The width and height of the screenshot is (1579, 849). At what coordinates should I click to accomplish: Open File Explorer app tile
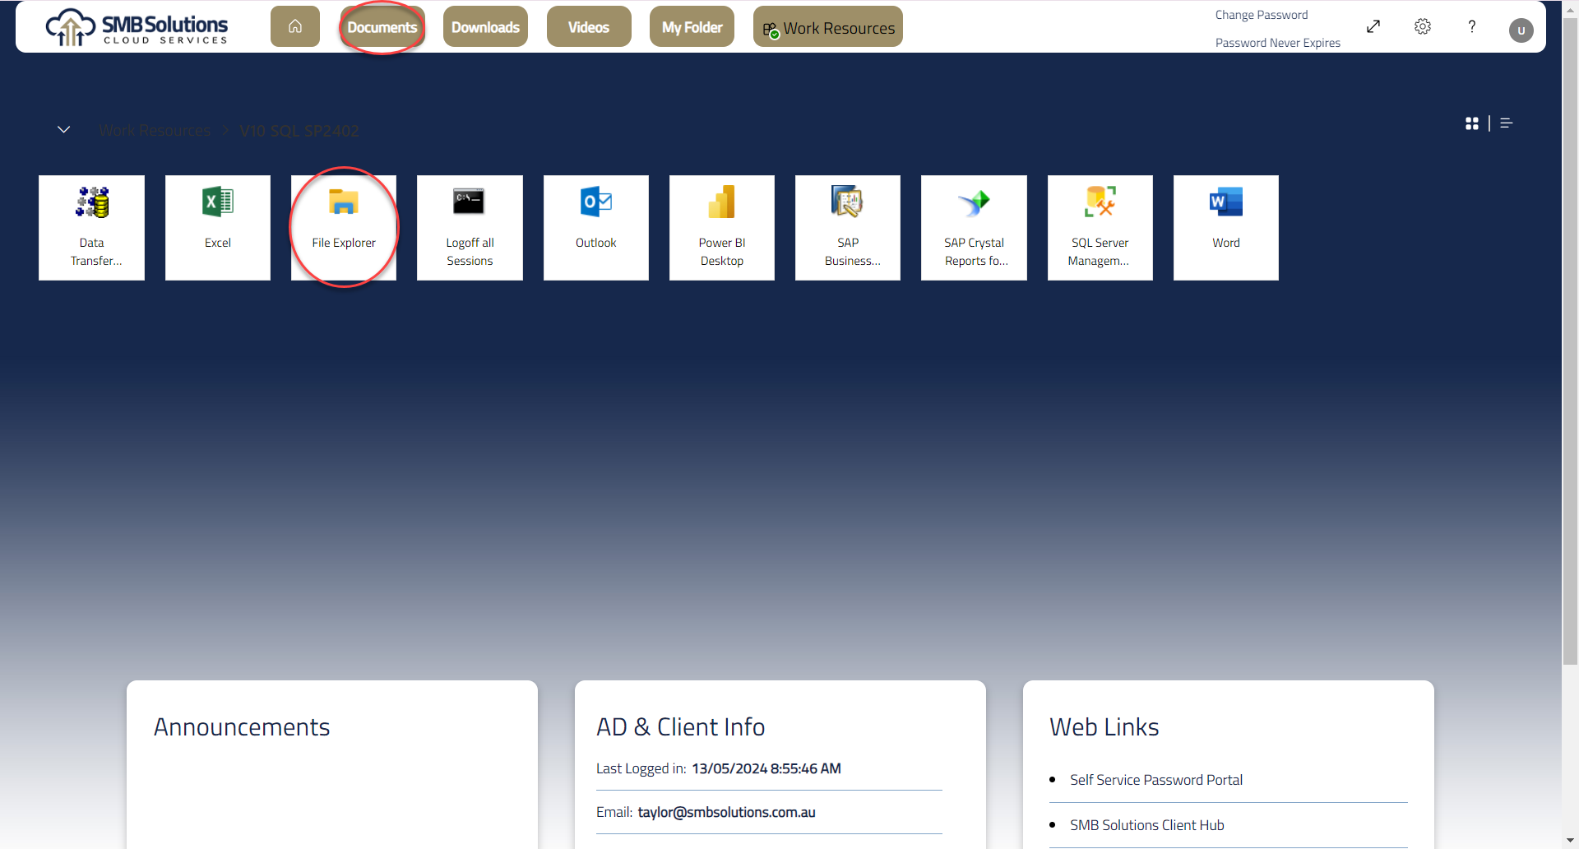(344, 228)
